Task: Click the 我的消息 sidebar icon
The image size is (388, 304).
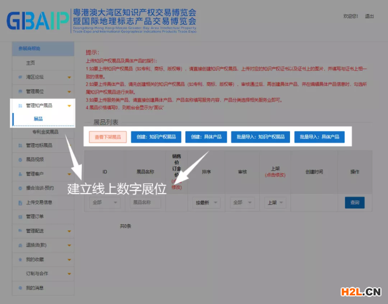Action: (20, 288)
